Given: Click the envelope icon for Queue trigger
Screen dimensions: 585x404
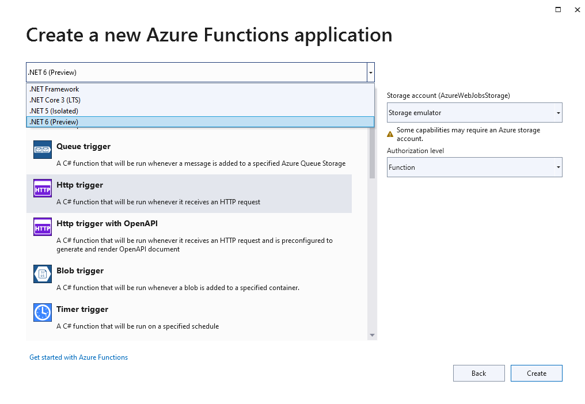Looking at the screenshot, I should click(x=42, y=149).
